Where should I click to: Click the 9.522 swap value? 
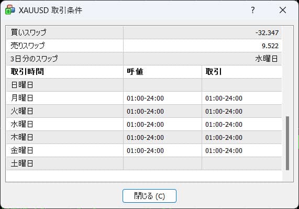(270, 46)
